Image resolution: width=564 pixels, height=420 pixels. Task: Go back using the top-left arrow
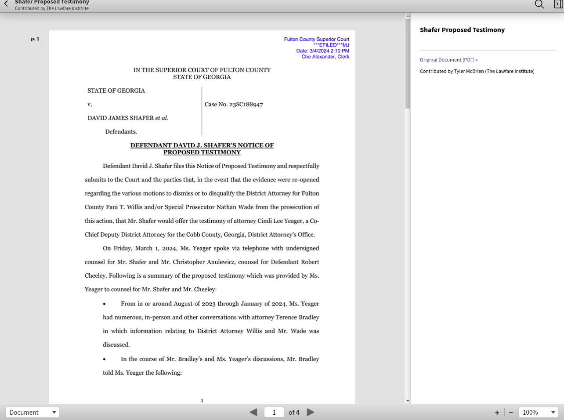[6, 4]
